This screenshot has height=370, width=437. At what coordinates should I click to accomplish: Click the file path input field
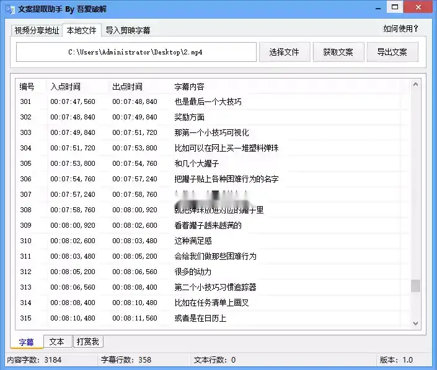tap(136, 53)
